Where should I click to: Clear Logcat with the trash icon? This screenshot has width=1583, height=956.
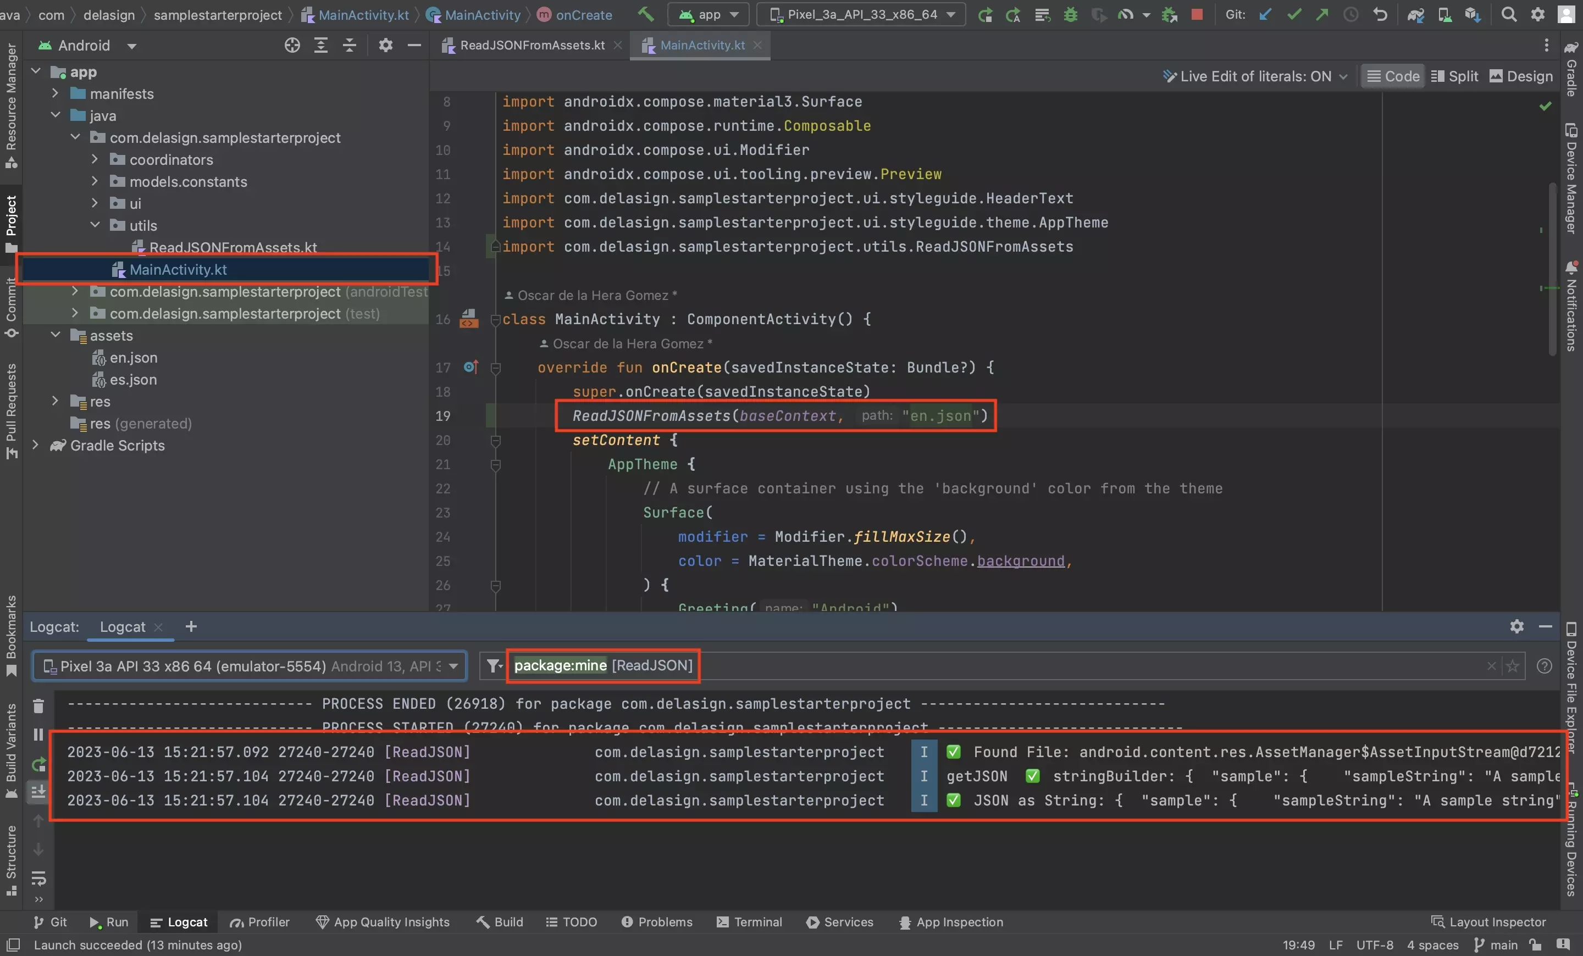click(x=38, y=706)
